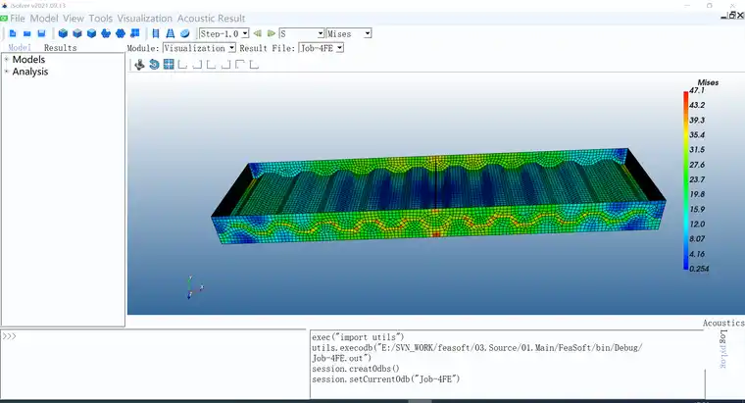Open the Step-1.0 dropdown
The width and height of the screenshot is (745, 403).
click(x=223, y=33)
